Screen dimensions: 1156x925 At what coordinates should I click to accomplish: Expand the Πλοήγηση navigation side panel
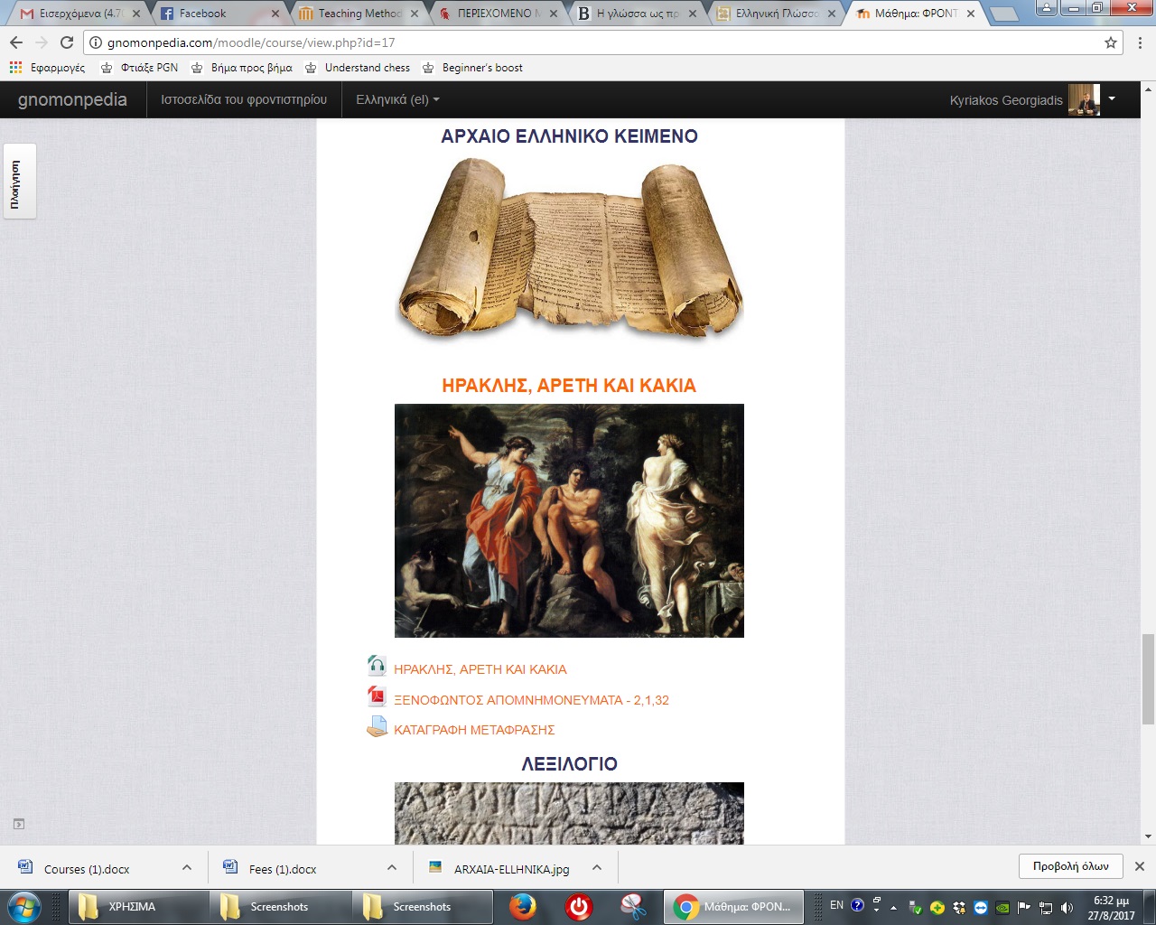[x=19, y=181]
